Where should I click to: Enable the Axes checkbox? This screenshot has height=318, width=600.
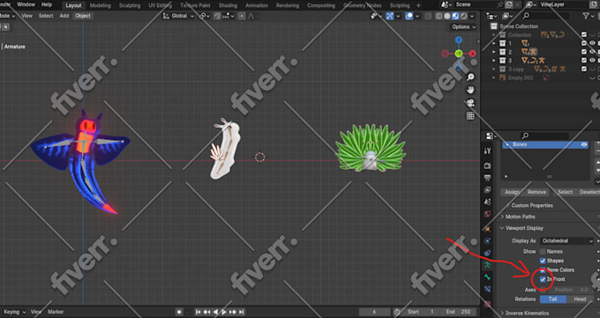point(543,290)
